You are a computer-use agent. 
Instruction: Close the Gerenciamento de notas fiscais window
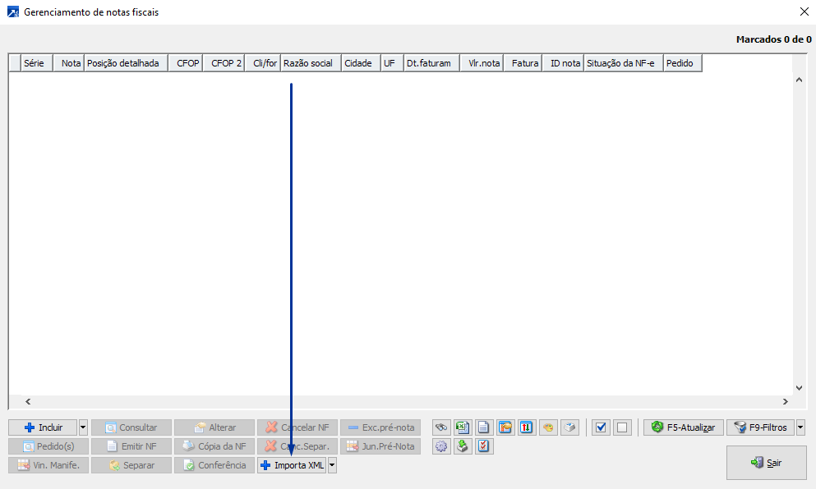coord(804,11)
